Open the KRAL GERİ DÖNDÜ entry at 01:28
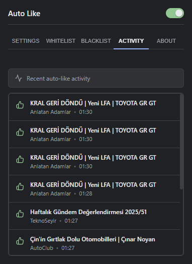 pyautogui.click(x=94, y=189)
